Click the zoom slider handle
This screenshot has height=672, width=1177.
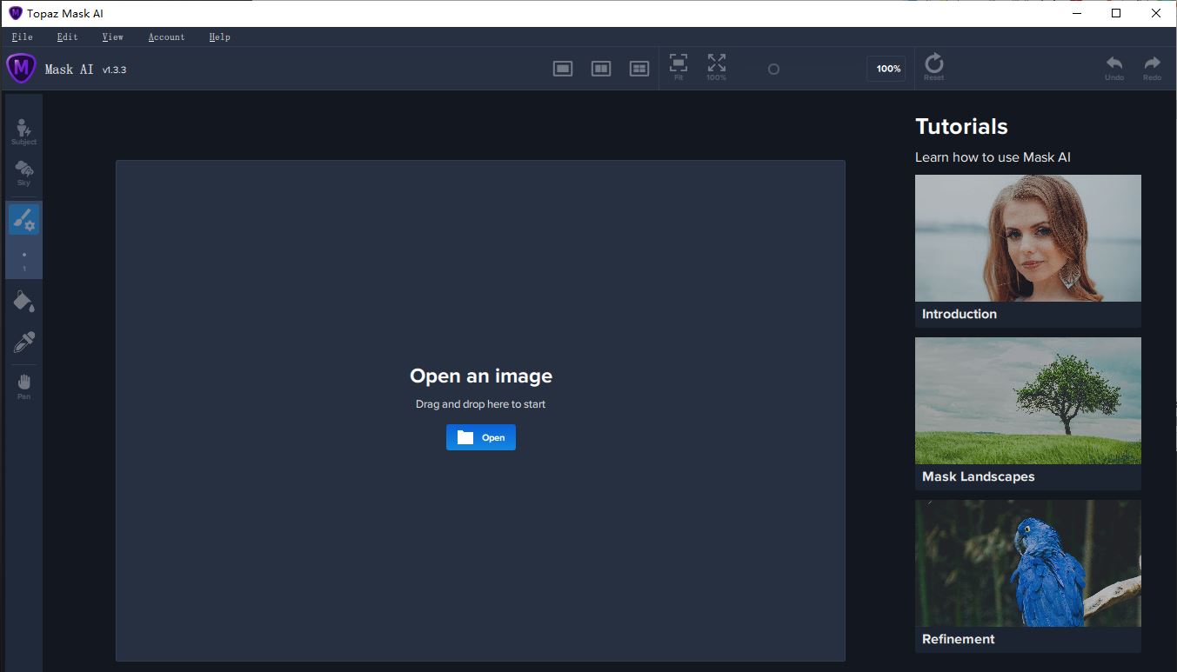tap(773, 70)
